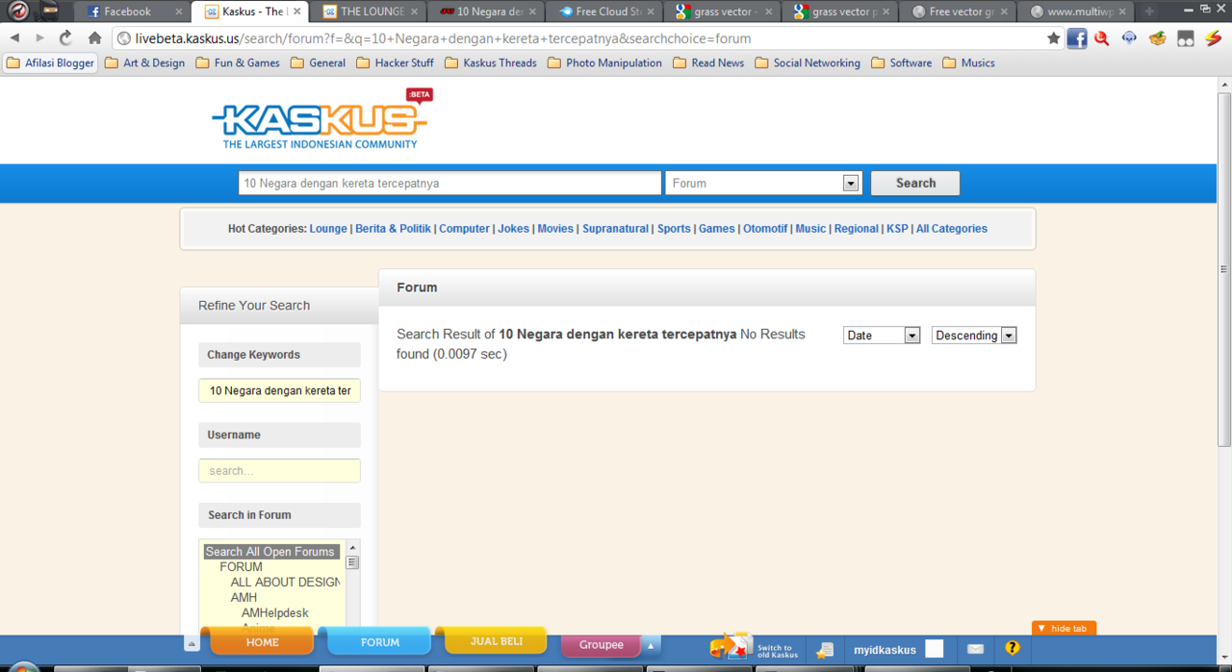Open the Software bookmark folder
The image size is (1232, 672).
(x=901, y=62)
